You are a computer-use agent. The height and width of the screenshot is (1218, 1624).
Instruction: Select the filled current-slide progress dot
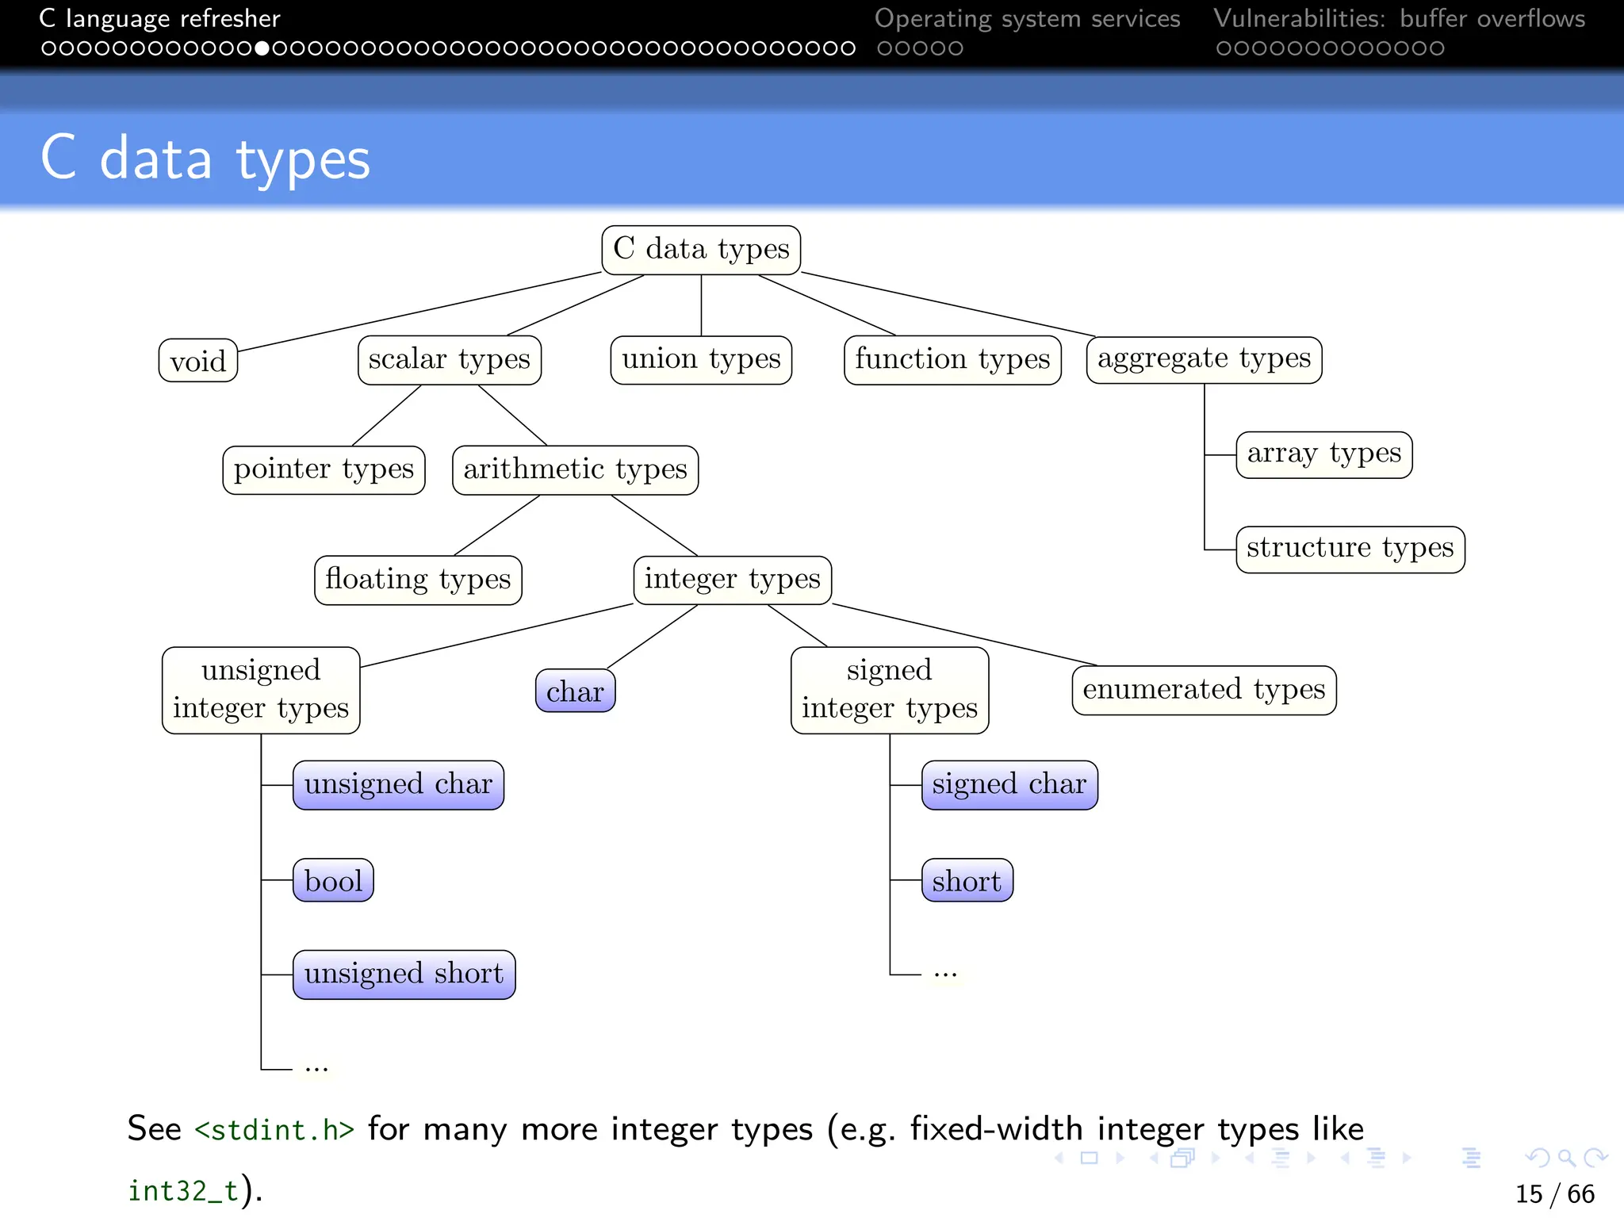tap(262, 49)
